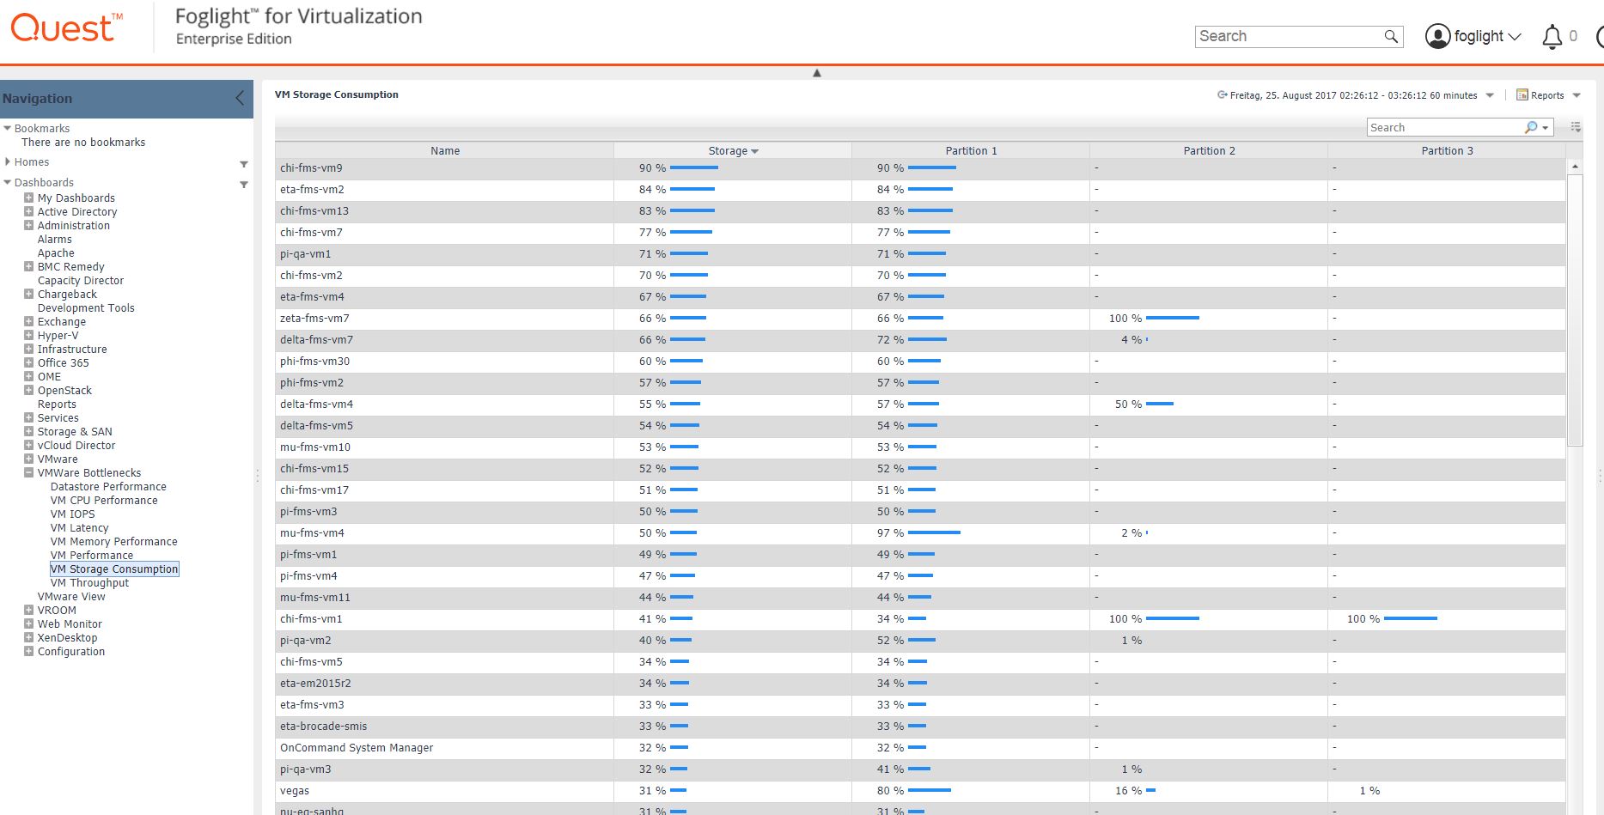Viewport: 1604px width, 815px height.
Task: Expand the Office 365 plus icon
Action: point(28,362)
